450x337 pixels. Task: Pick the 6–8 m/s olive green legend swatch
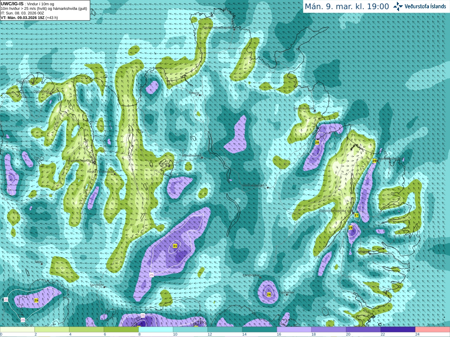click(x=121, y=330)
